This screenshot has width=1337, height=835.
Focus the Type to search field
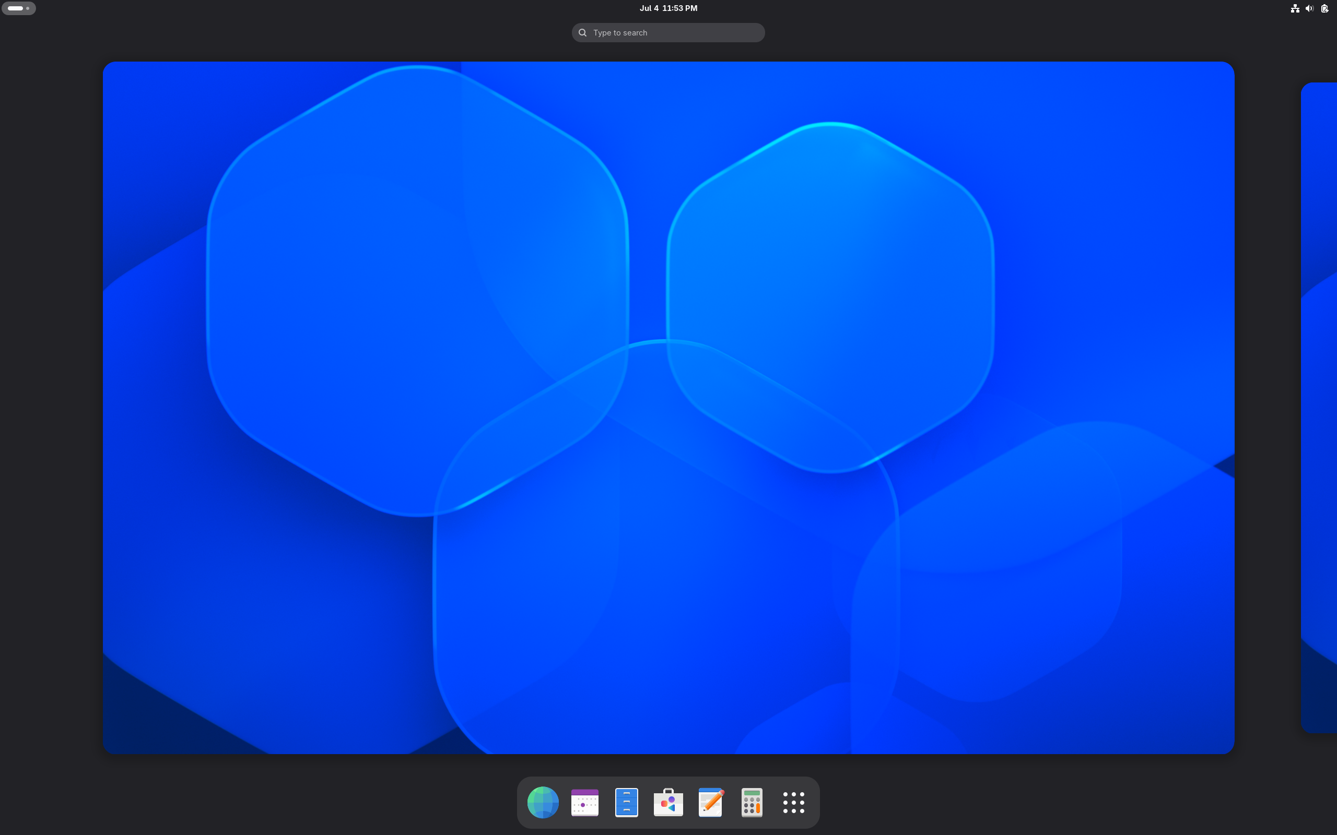[668, 32]
